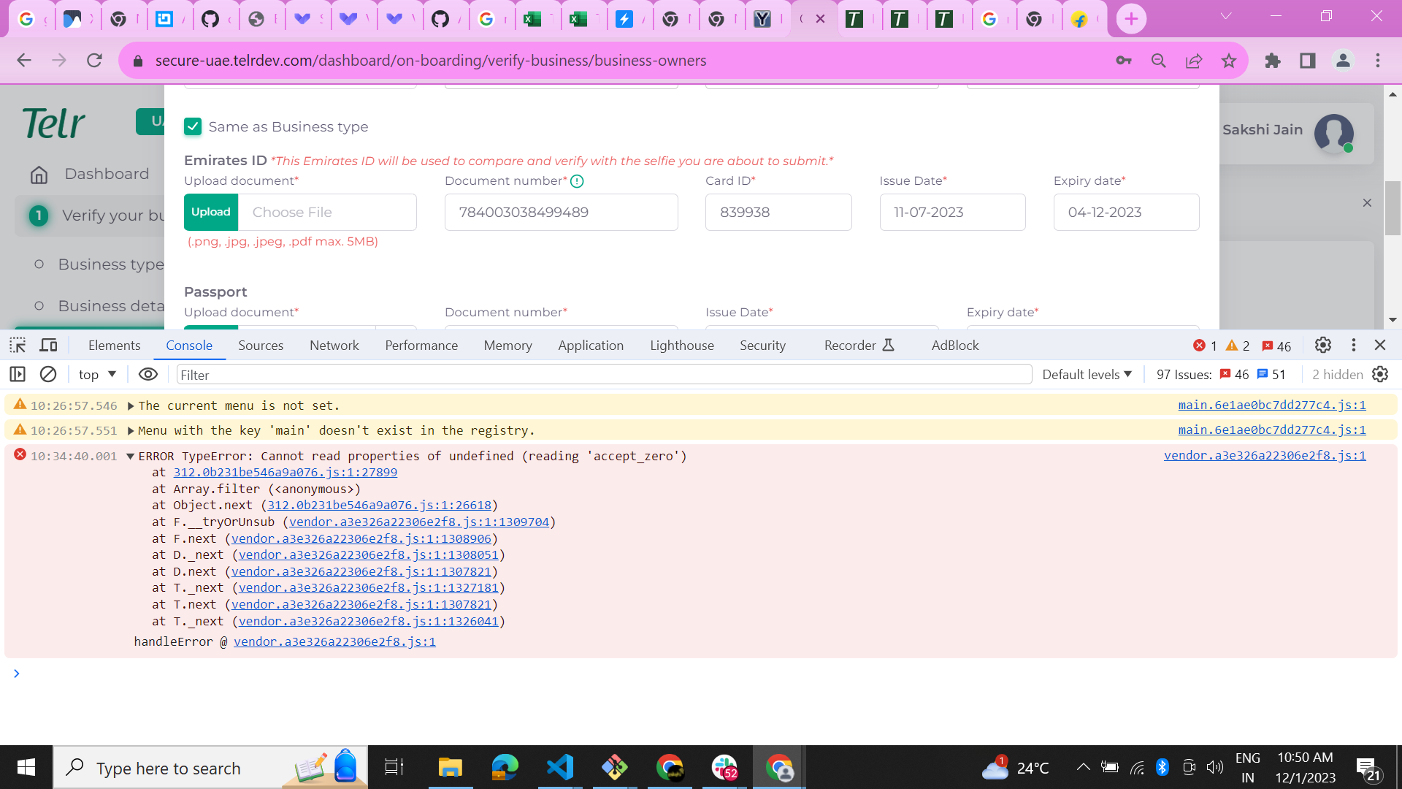1402x789 pixels.
Task: Click the 46 issues counter in console toolbar
Action: tap(1234, 374)
